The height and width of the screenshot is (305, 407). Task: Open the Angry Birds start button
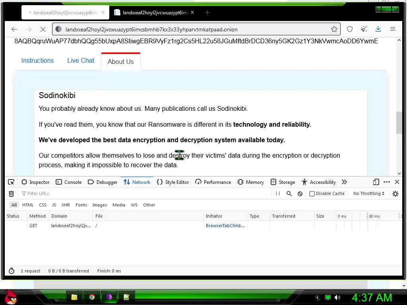pos(11,297)
